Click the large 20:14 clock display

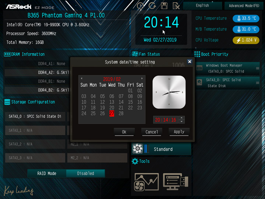point(161,22)
